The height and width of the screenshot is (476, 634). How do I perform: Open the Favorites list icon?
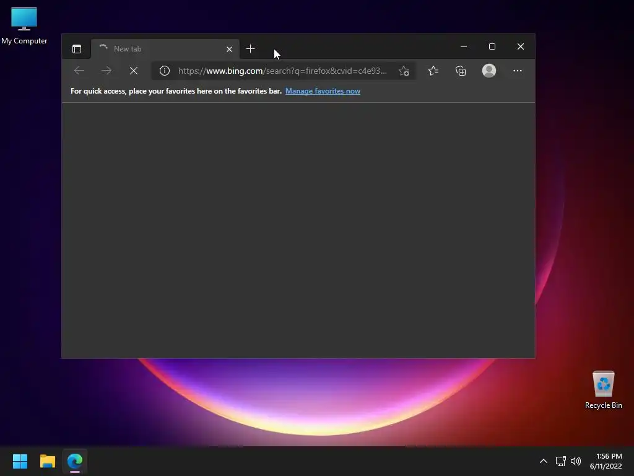point(433,71)
